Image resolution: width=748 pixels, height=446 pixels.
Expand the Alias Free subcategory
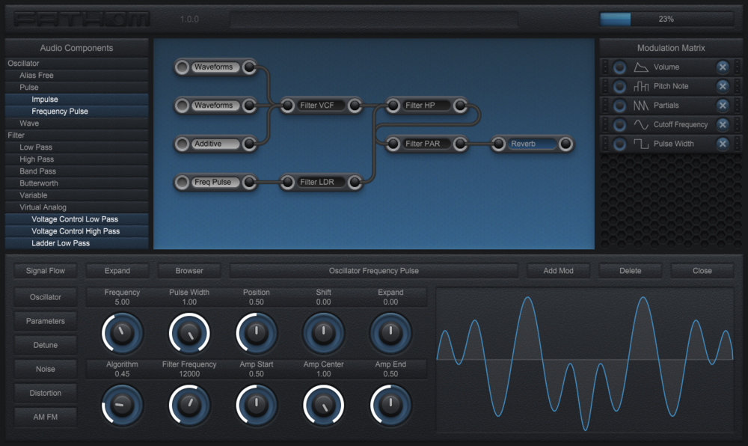click(x=76, y=76)
